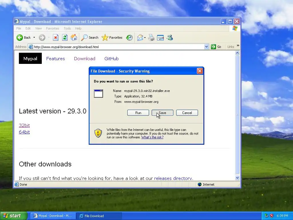The width and height of the screenshot is (293, 220).
Task: Click the network tray icon
Action: 266,216
